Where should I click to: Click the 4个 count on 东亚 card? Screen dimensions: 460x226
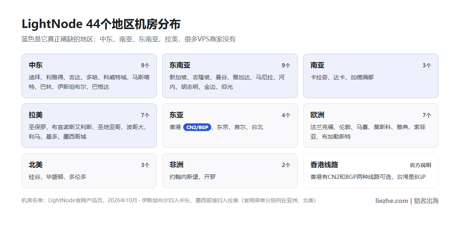286,115
